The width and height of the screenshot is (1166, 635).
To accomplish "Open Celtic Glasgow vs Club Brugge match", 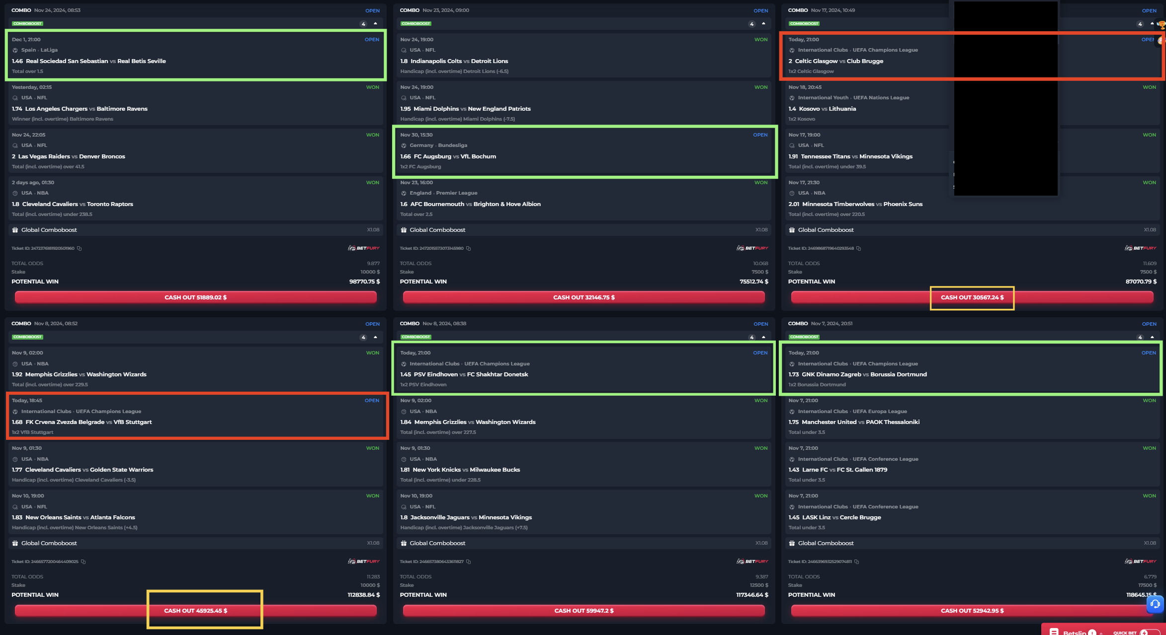I will click(839, 61).
